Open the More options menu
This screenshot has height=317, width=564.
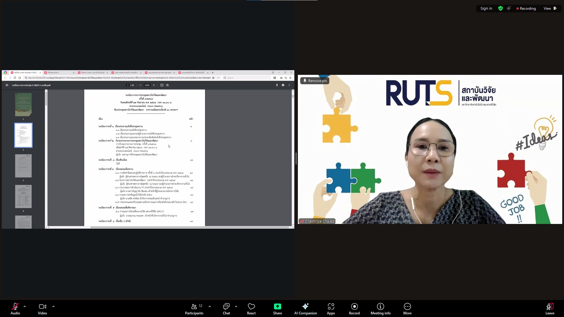click(407, 309)
